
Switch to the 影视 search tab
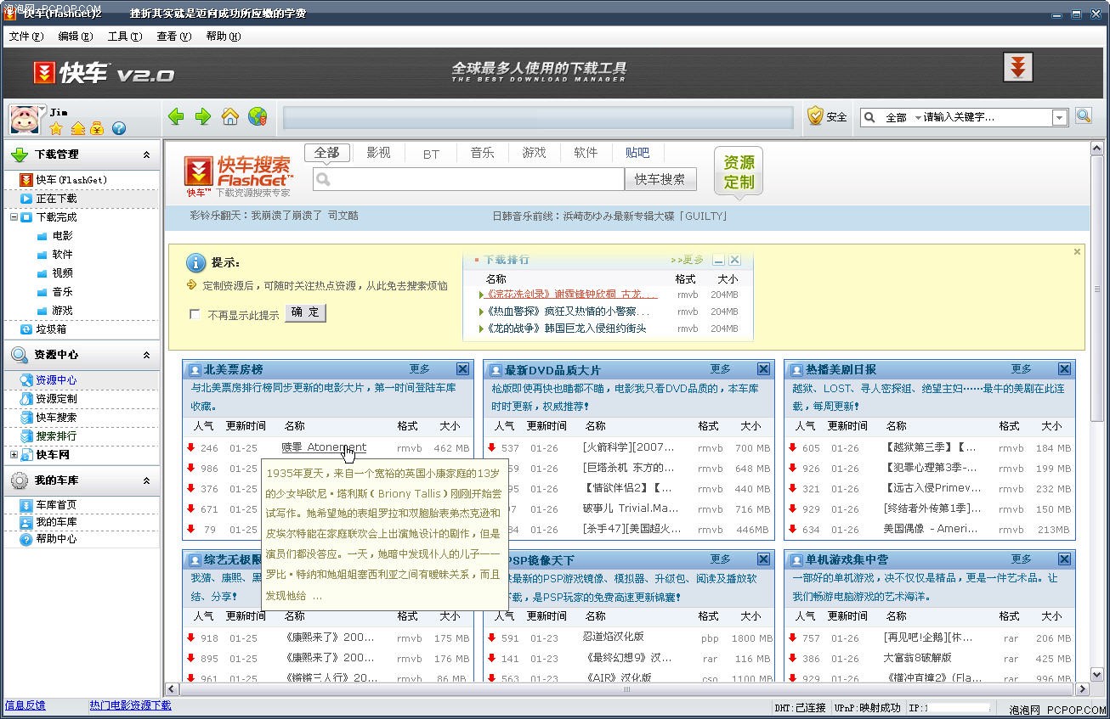coord(378,153)
